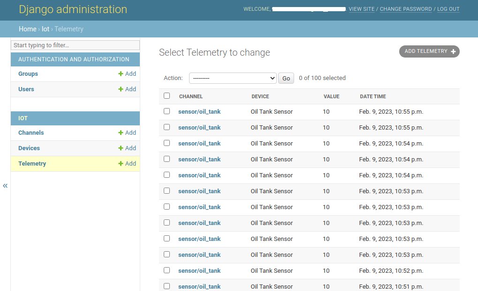
Task: Open the Groups model in sidebar
Action: 28,73
